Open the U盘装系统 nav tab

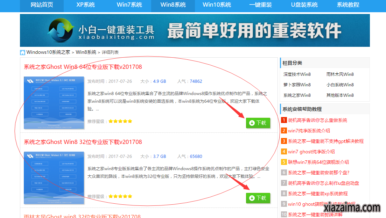click(x=304, y=5)
